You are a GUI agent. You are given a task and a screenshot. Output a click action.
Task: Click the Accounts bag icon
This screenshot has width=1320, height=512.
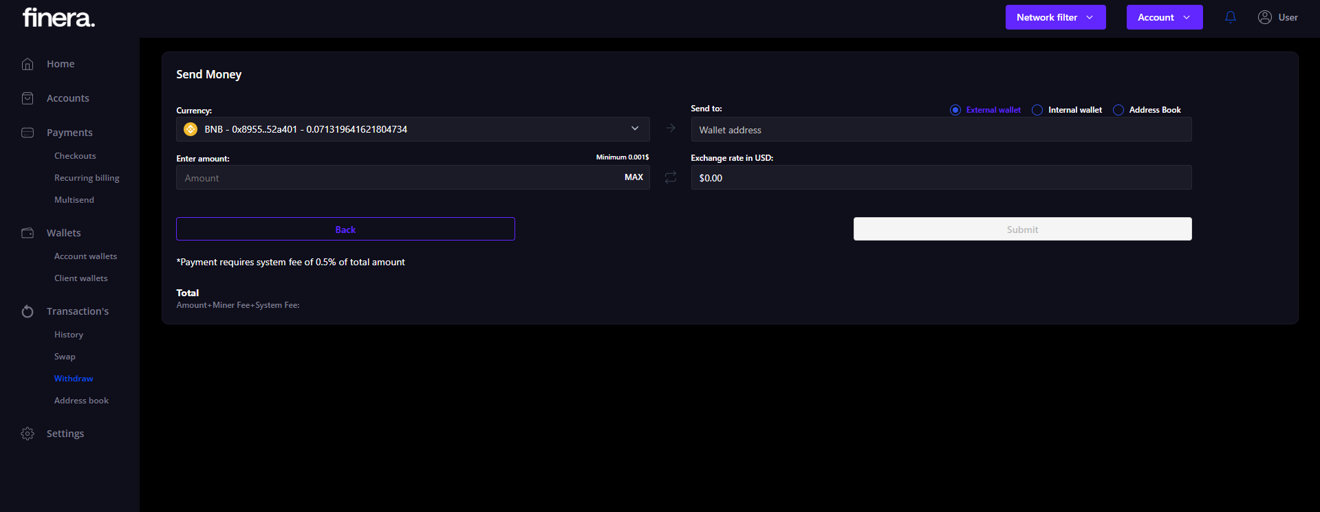click(28, 98)
